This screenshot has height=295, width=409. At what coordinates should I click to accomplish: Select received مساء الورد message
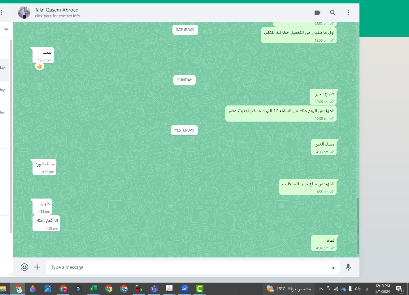(x=44, y=167)
